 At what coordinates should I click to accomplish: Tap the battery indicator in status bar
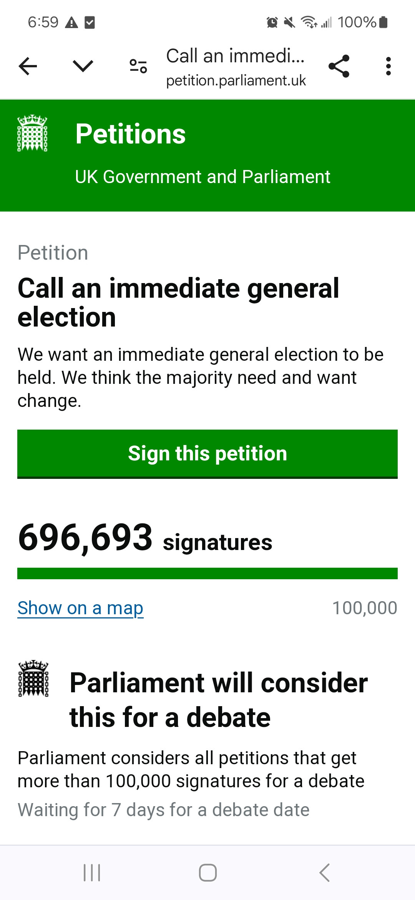click(383, 22)
